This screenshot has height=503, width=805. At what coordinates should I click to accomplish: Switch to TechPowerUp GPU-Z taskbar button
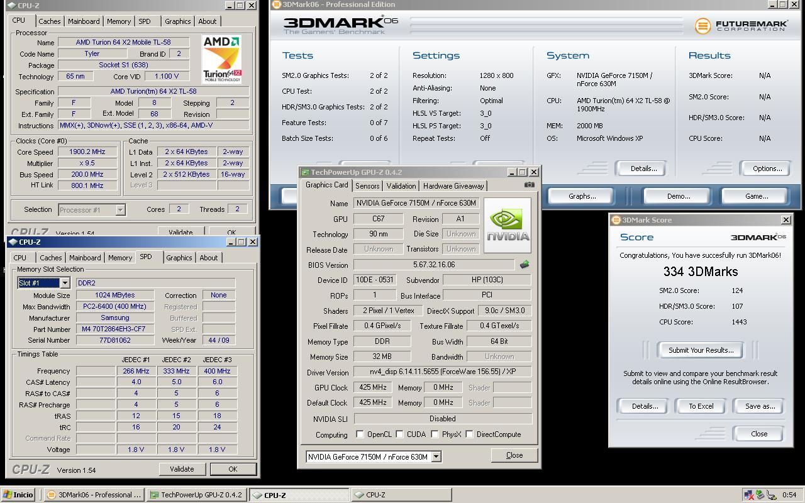click(197, 495)
